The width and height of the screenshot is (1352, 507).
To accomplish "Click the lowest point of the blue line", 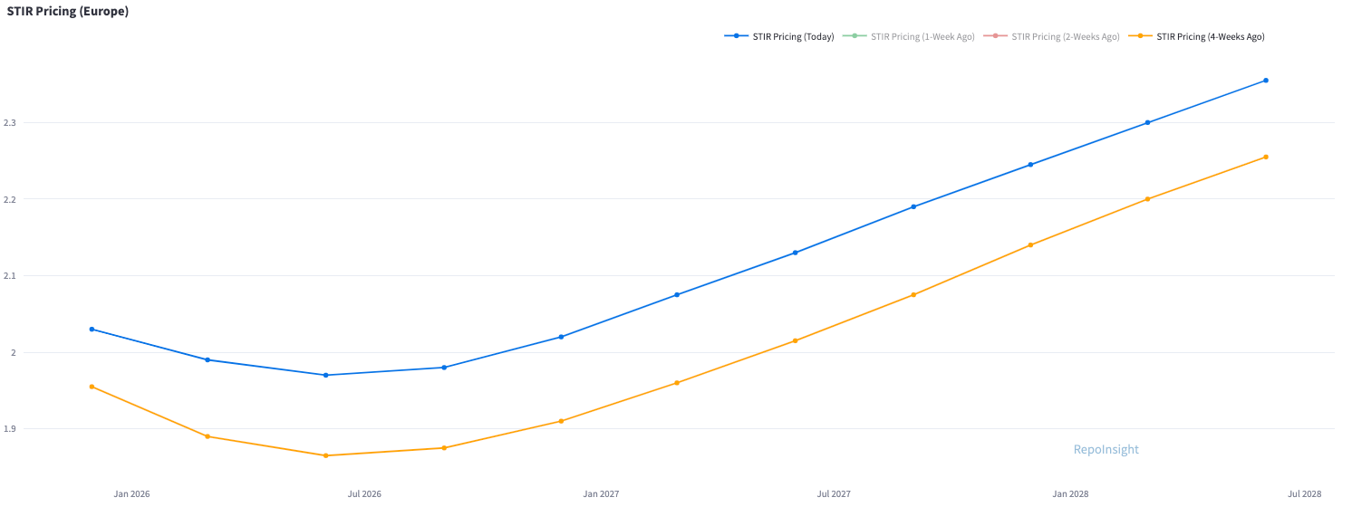I will [x=326, y=375].
